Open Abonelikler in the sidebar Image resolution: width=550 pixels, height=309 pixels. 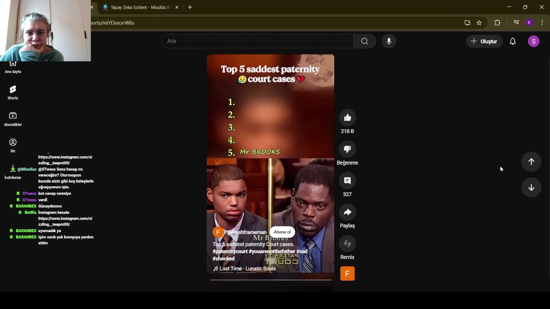(13, 119)
